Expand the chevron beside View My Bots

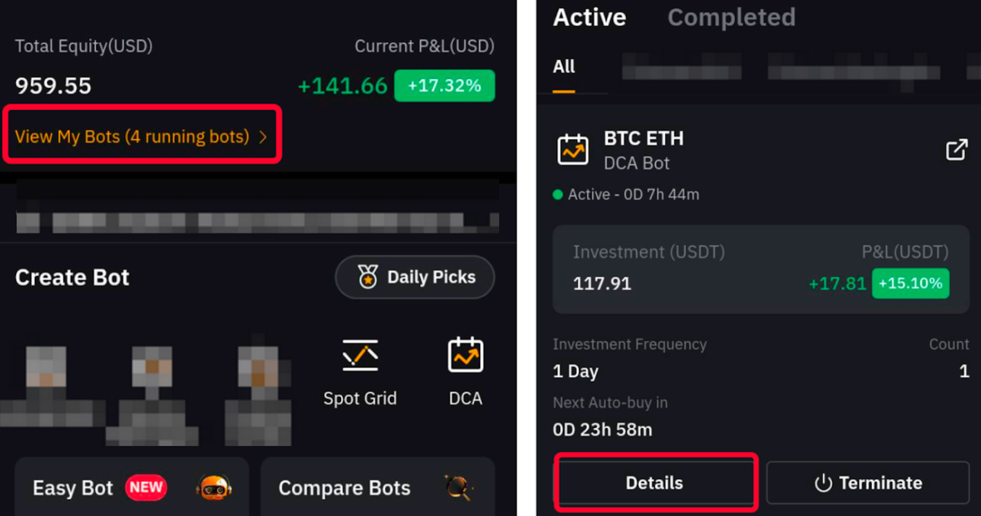point(264,137)
